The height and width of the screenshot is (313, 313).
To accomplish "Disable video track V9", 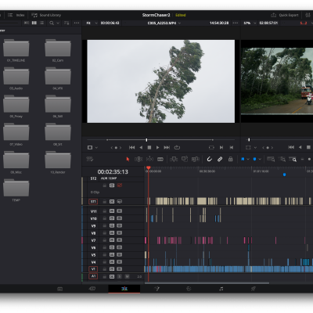I will tap(119, 225).
